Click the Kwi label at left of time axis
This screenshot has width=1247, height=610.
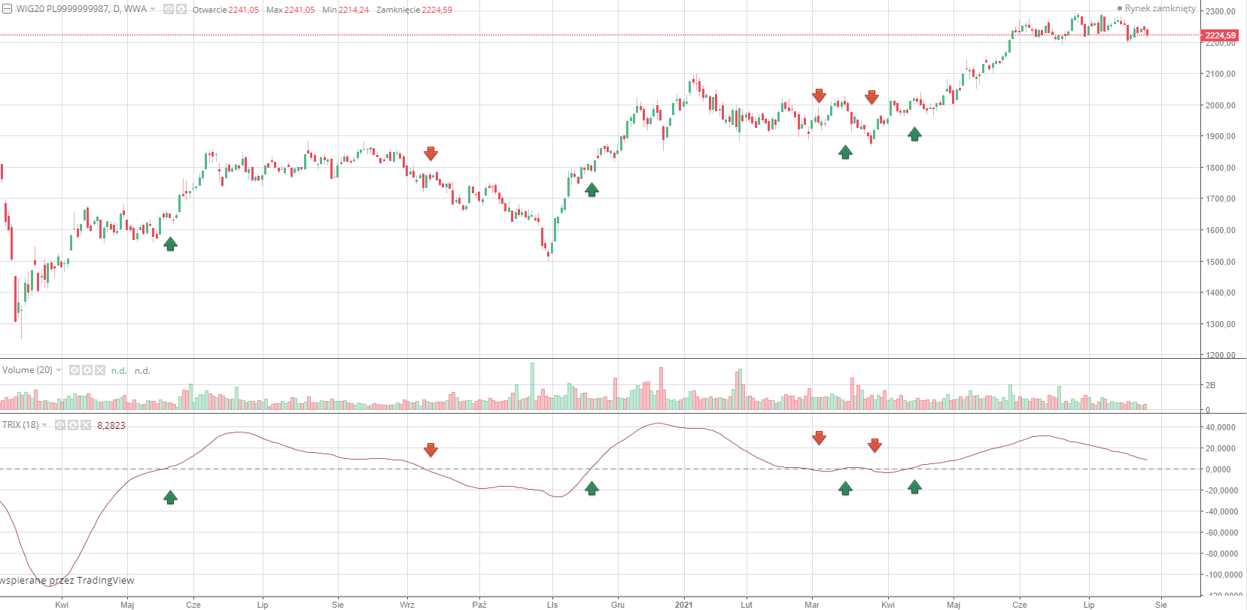[x=62, y=605]
